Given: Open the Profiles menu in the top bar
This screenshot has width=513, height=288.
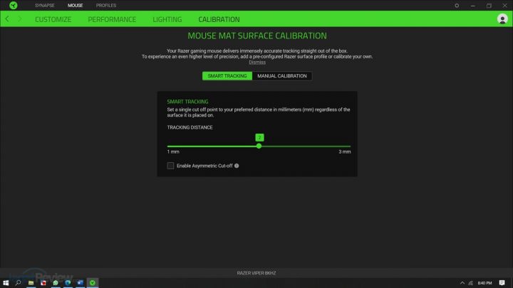Looking at the screenshot, I should (105, 5).
